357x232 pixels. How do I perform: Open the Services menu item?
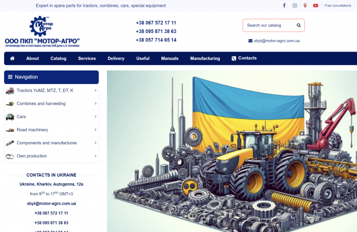87,58
